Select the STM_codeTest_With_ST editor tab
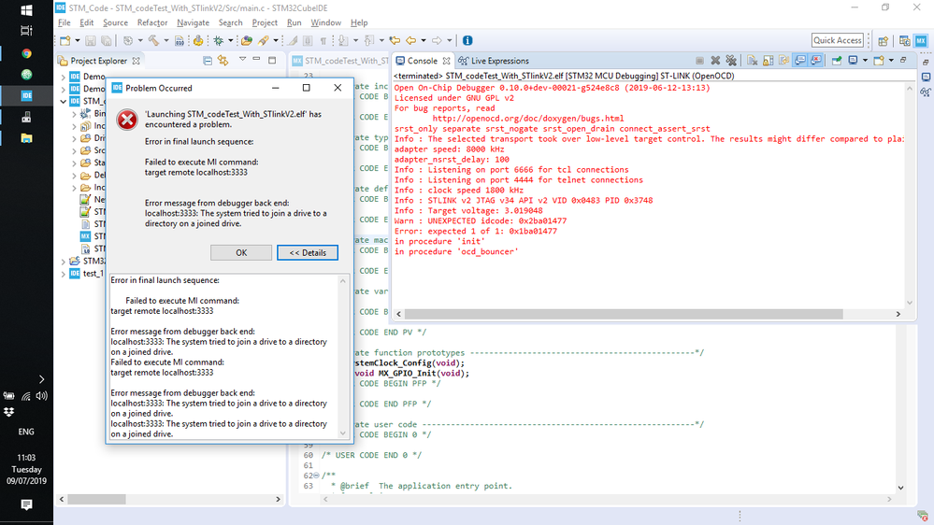Viewport: 934px width, 525px height. [340, 61]
